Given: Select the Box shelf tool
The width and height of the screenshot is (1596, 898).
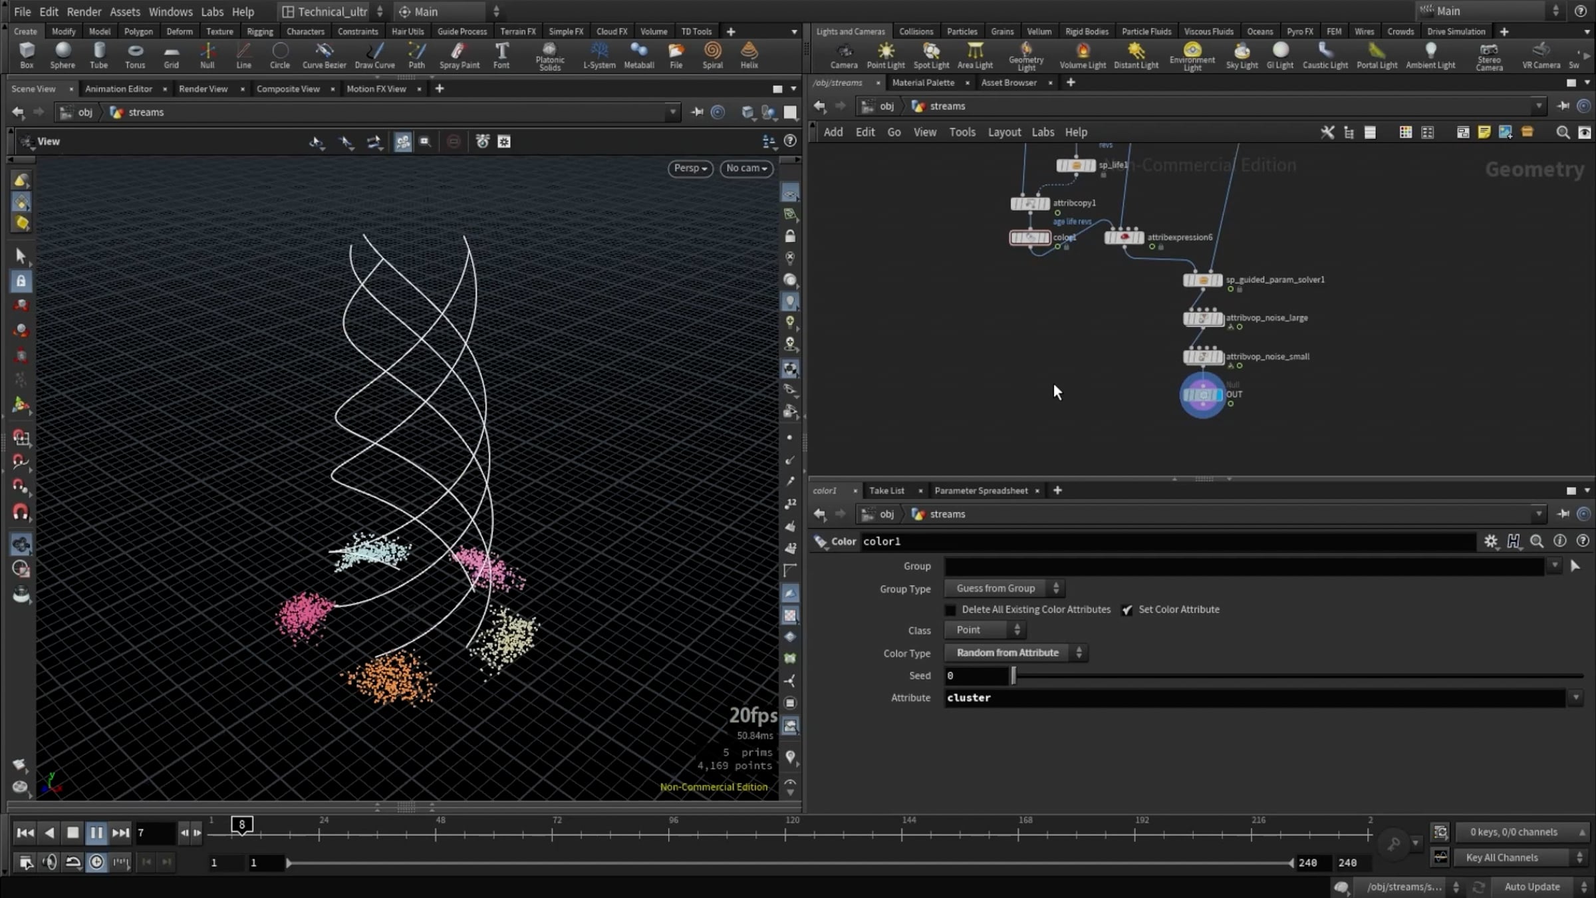Looking at the screenshot, I should (27, 56).
